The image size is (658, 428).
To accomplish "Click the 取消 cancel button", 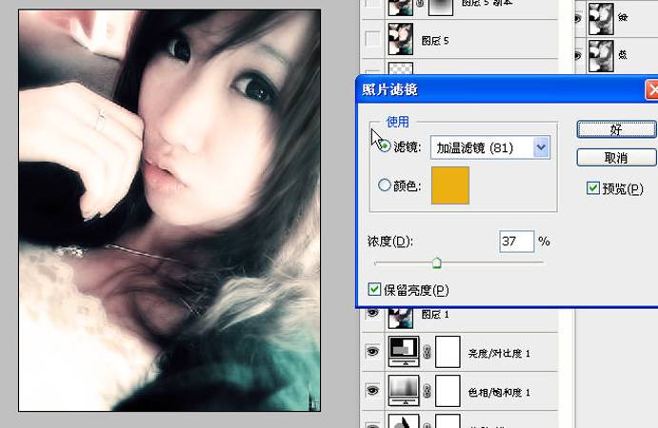I will click(616, 158).
